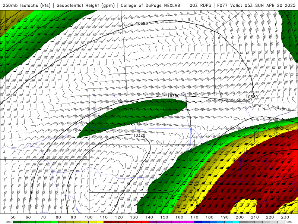298x224 pixels.
Task: Select the color scale value 100
Action: point(89,217)
